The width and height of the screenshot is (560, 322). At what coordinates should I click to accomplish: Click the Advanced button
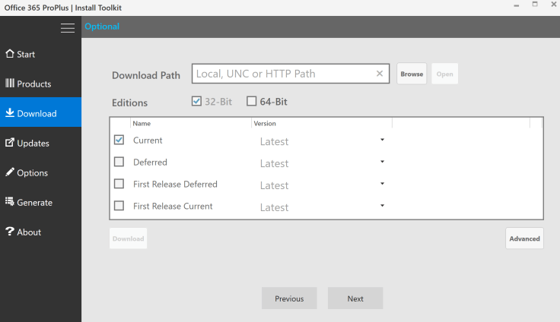[x=524, y=238]
